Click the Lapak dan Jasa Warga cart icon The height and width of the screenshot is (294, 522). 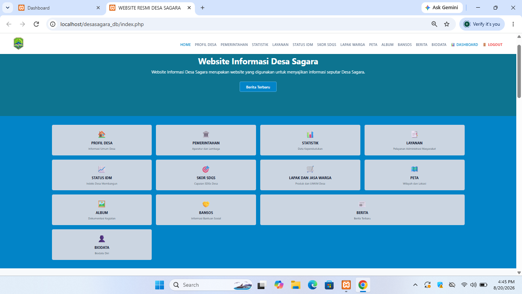click(x=310, y=169)
